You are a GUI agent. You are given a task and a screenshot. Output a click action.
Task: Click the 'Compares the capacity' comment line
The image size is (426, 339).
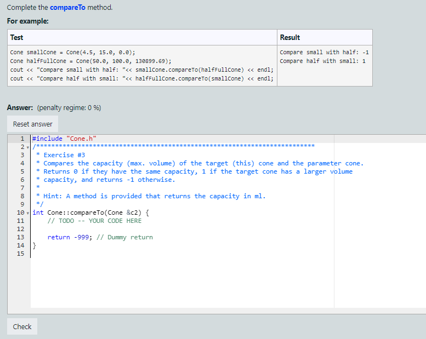click(200, 163)
